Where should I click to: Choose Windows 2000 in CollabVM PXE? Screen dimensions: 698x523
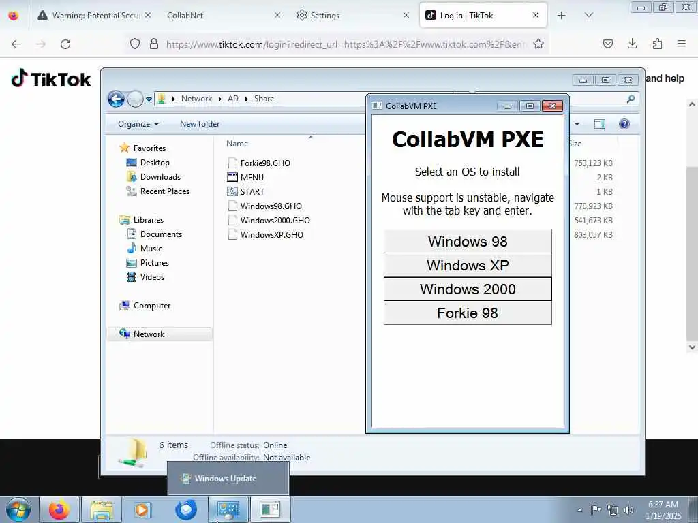[x=468, y=289]
